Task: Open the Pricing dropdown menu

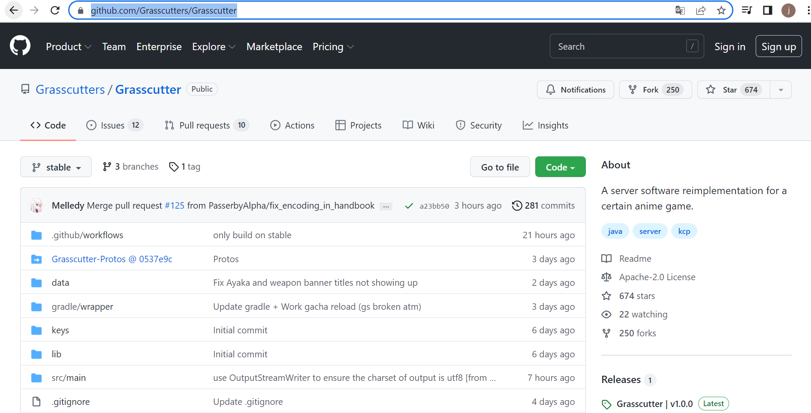Action: [x=333, y=47]
